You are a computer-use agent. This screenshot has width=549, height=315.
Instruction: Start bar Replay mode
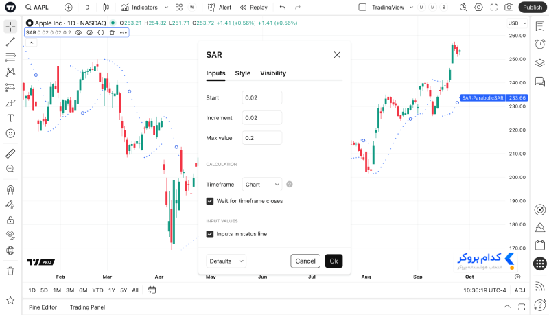coord(253,8)
